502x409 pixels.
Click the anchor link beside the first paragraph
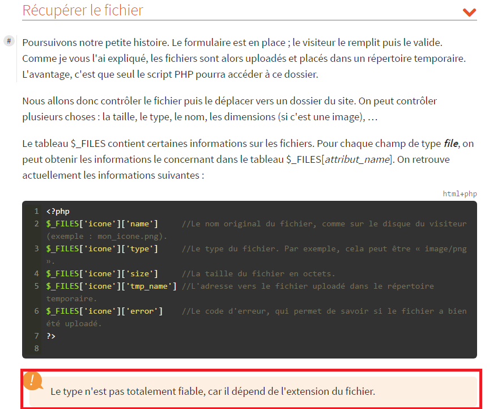[x=8, y=41]
